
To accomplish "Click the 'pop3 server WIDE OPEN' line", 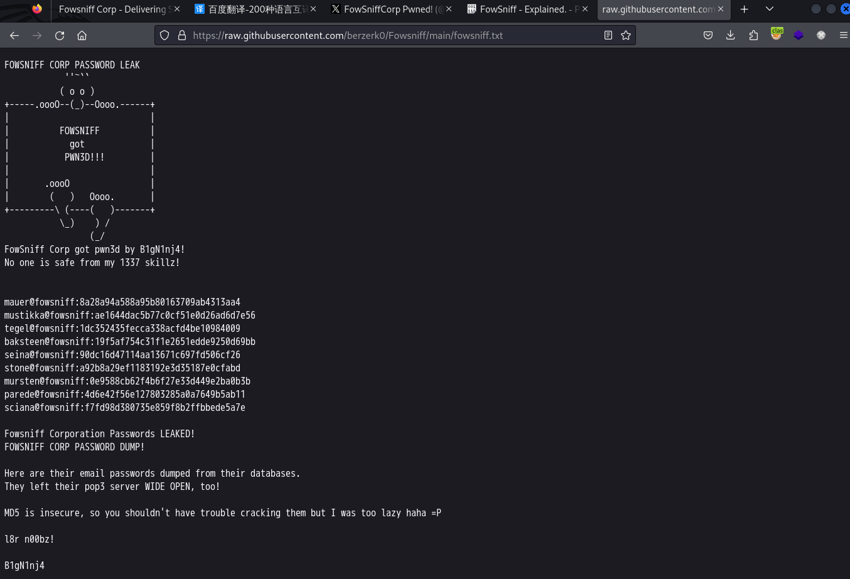I will click(x=112, y=487).
